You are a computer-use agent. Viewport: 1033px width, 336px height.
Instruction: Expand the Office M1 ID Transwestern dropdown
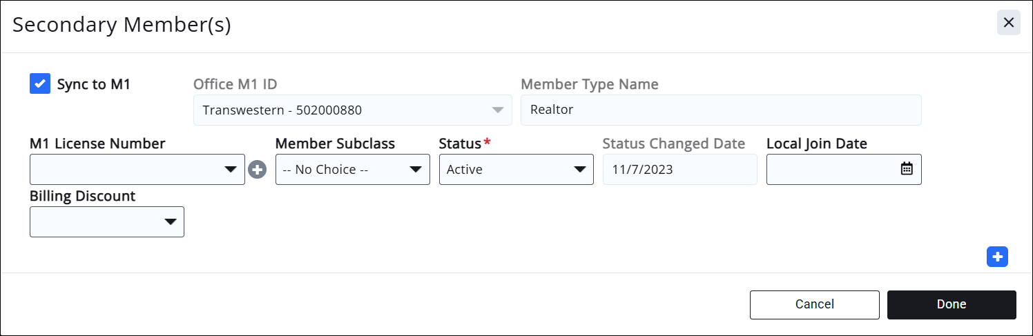352,110
